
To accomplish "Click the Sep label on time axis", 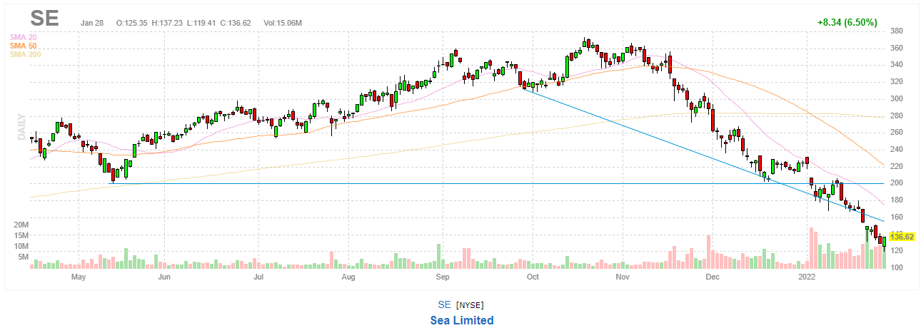I will [443, 276].
